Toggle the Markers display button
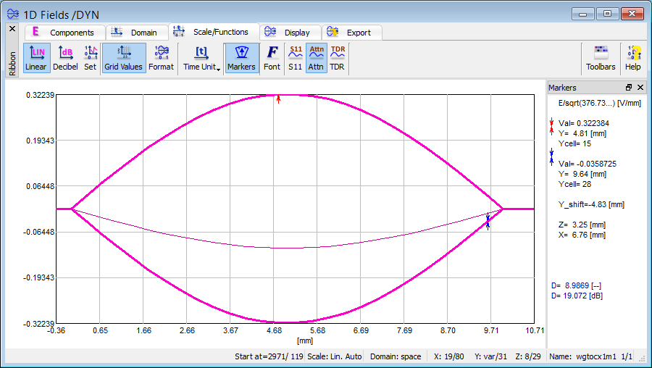652x368 pixels. pyautogui.click(x=241, y=58)
